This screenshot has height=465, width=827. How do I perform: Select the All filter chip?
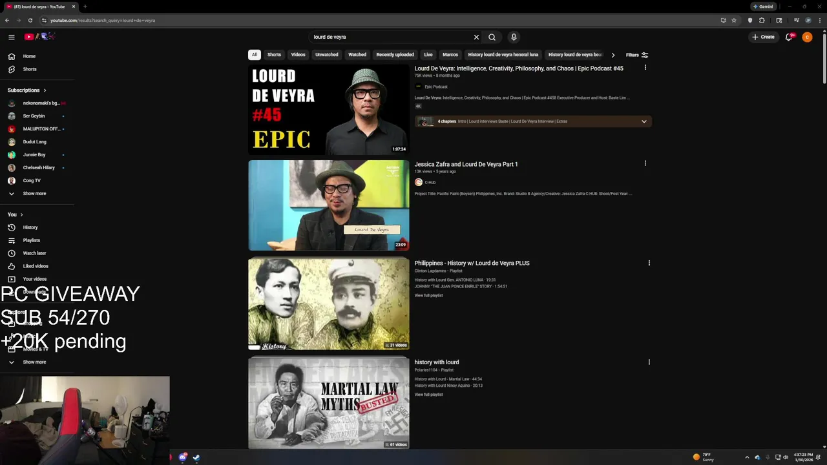click(x=255, y=55)
